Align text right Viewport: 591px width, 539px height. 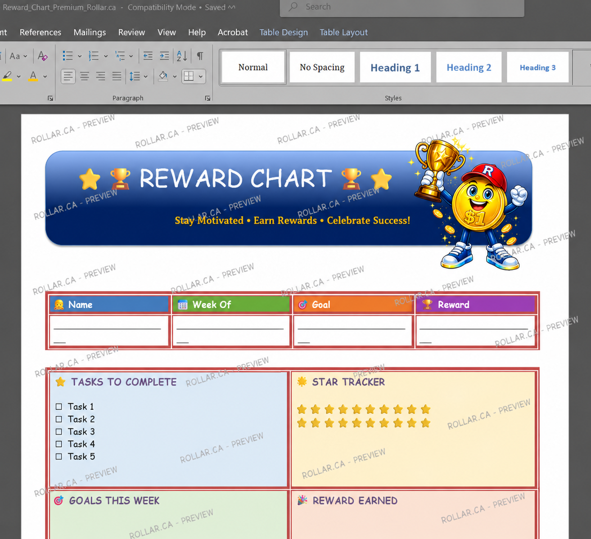pyautogui.click(x=101, y=76)
